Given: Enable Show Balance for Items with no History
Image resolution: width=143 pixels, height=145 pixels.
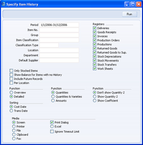Looking at the screenshot, I should coord(11,75).
